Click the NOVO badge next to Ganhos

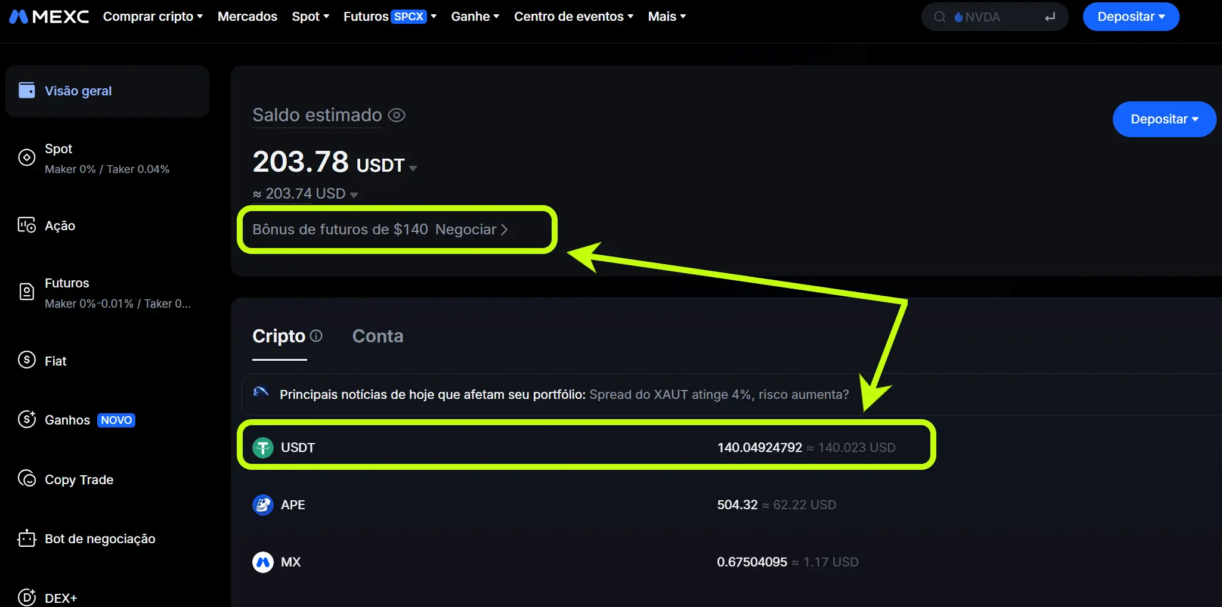tap(116, 420)
